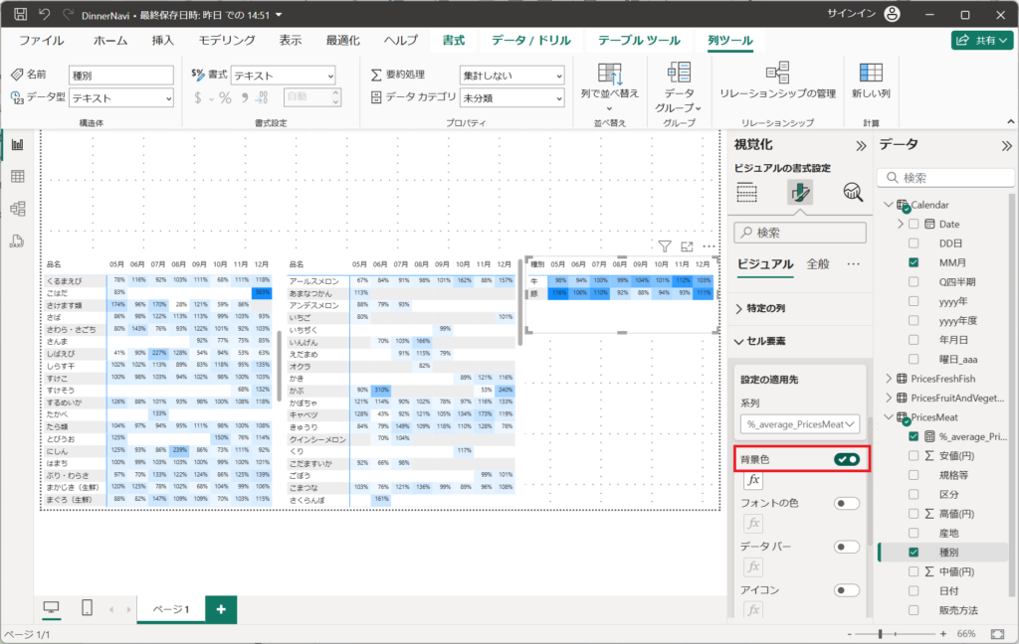Image resolution: width=1019 pixels, height=644 pixels.
Task: Click the filter icon on the matrix visual
Action: (665, 245)
